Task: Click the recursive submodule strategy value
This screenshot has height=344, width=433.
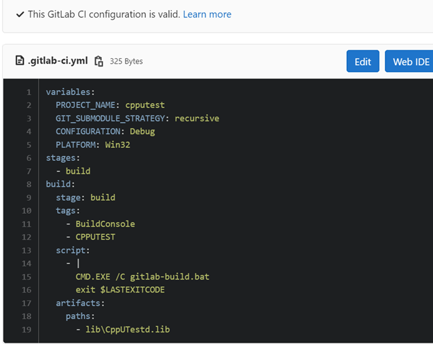Action: (x=197, y=119)
